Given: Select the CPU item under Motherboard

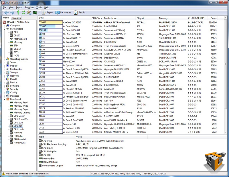Looking at the screenshot, I should click(x=16, y=32).
